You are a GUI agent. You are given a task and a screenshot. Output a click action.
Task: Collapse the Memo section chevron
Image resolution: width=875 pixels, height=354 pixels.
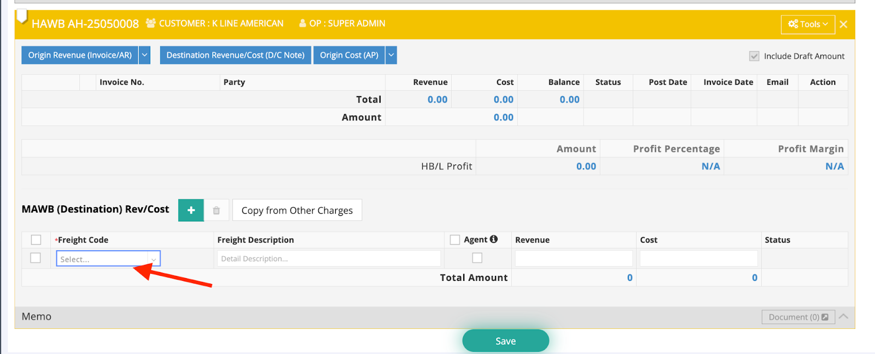tap(843, 316)
